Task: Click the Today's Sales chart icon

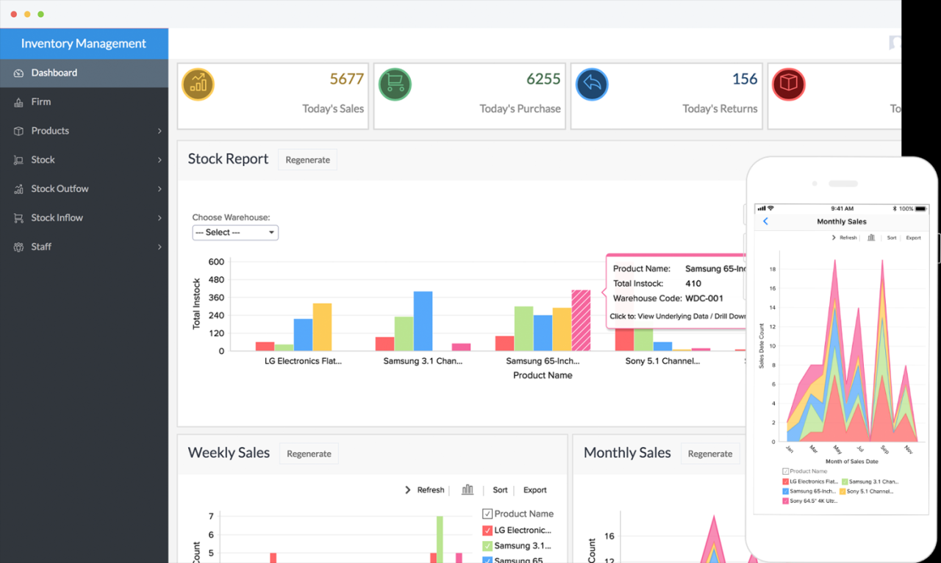Action: 198,85
